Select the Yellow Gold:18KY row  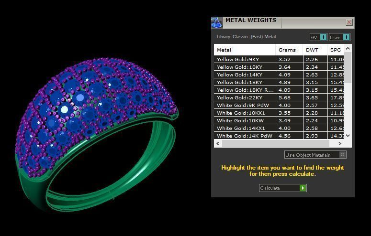click(279, 82)
